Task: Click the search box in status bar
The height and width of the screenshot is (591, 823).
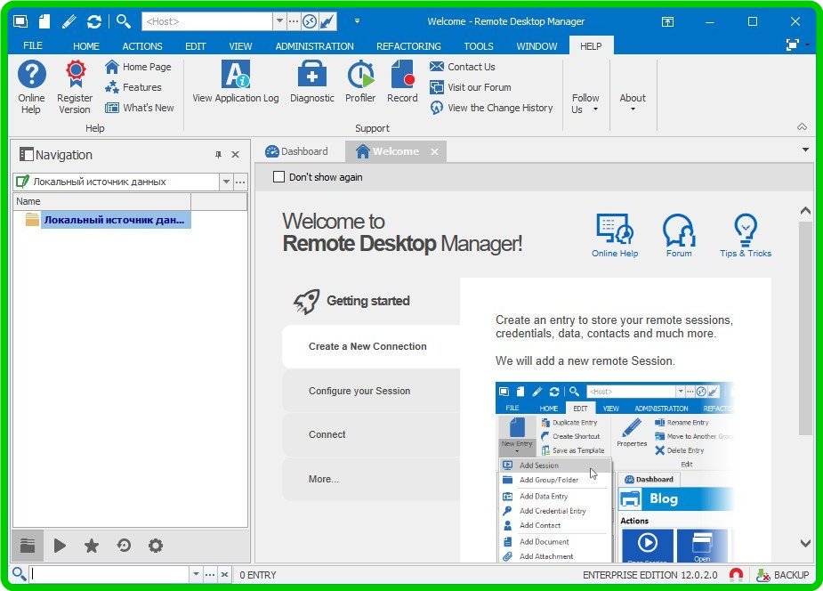Action: 109,574
